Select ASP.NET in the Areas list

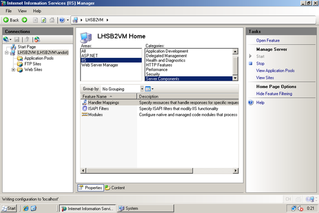[x=111, y=56]
